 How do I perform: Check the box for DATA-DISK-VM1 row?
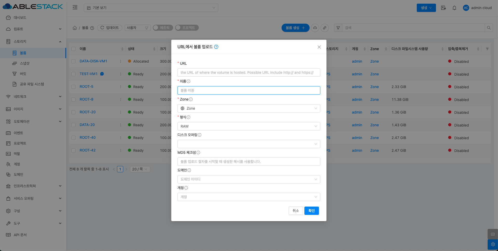pyautogui.click(x=73, y=61)
